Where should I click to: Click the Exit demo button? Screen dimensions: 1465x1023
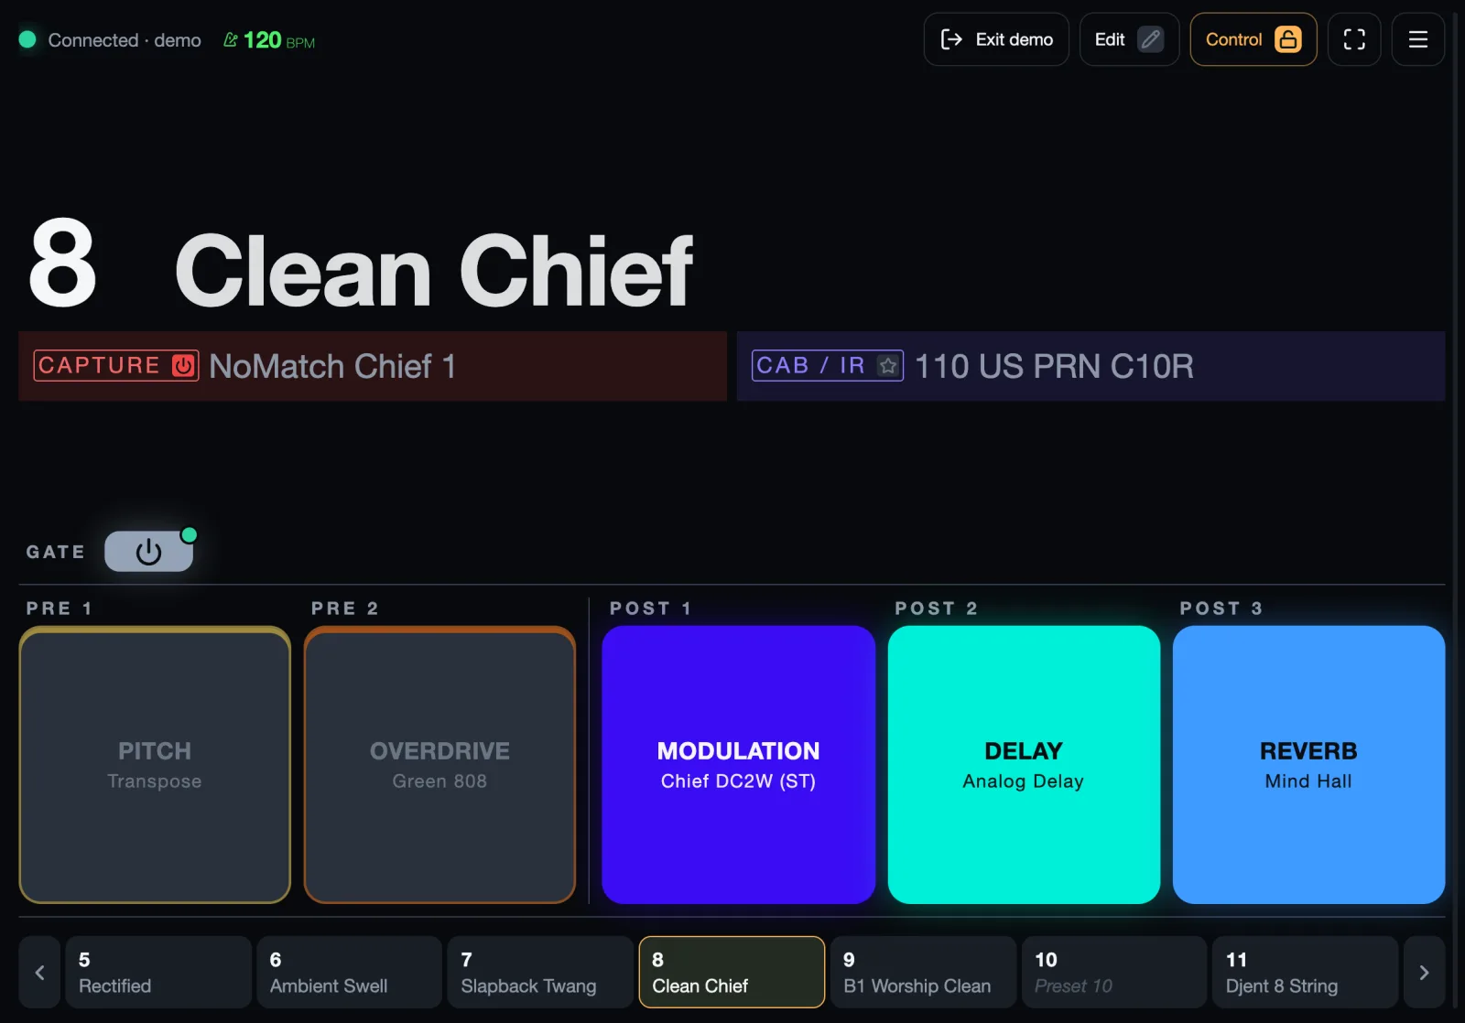(x=996, y=39)
